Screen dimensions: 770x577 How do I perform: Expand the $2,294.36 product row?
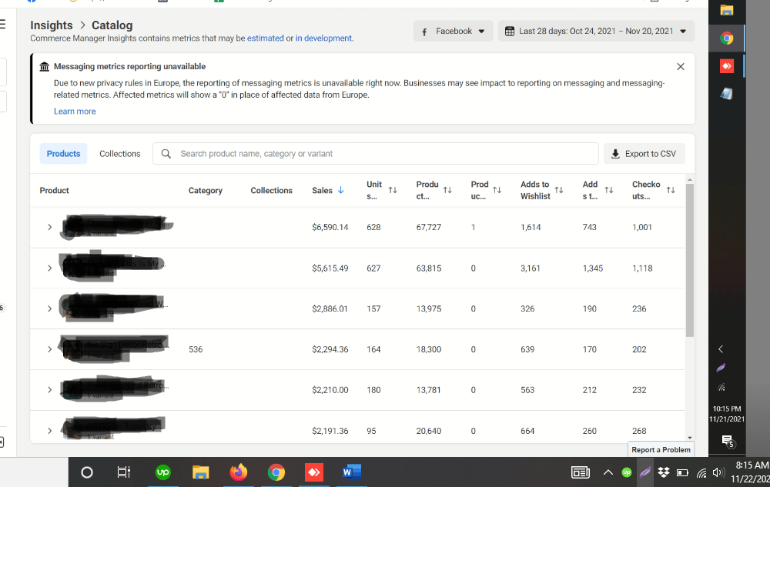click(49, 349)
